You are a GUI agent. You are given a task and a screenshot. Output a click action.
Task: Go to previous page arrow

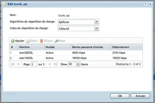coord(18,64)
